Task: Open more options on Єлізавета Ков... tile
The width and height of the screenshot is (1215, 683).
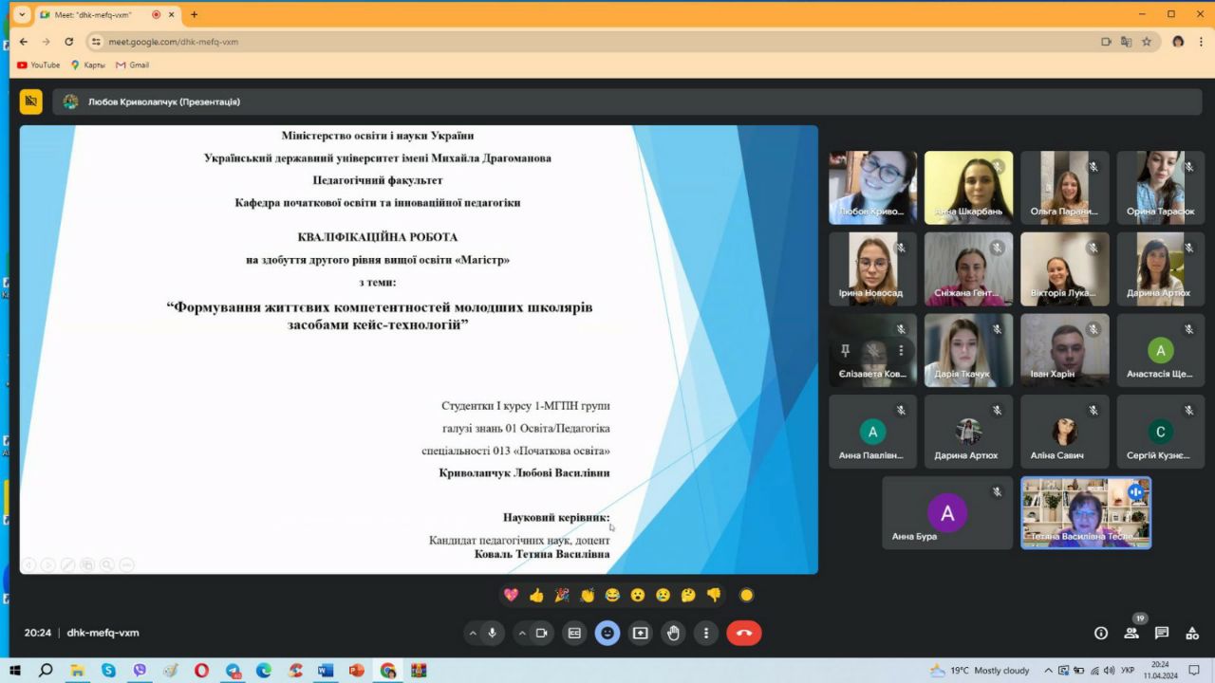Action: pos(901,350)
